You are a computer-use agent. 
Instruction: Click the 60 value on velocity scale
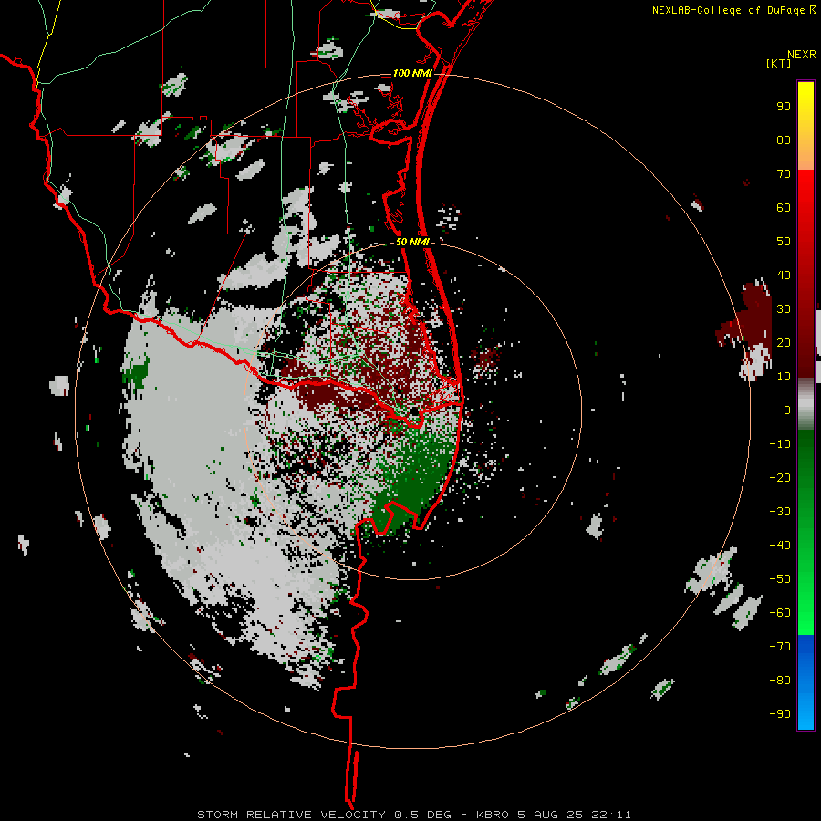point(784,208)
